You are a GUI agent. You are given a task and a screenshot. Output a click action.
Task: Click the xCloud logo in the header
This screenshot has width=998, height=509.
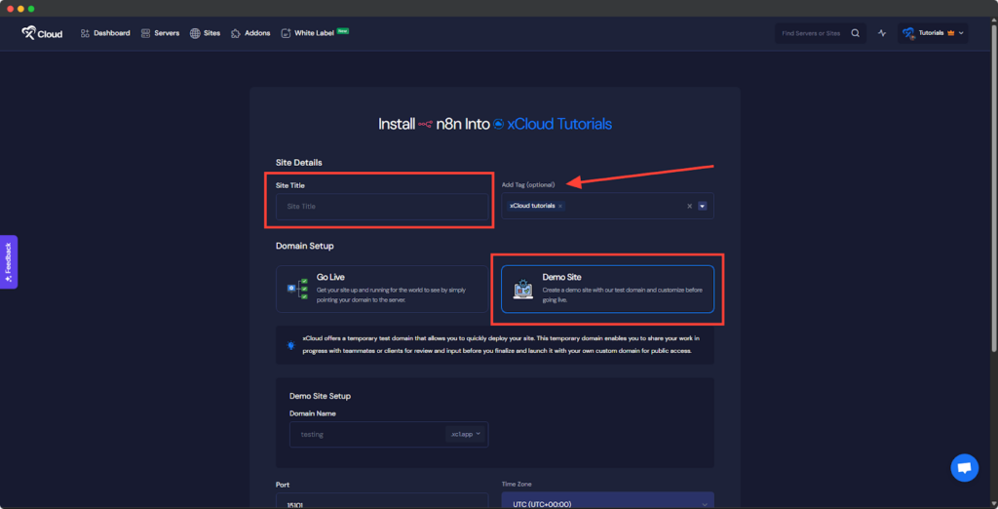(42, 33)
